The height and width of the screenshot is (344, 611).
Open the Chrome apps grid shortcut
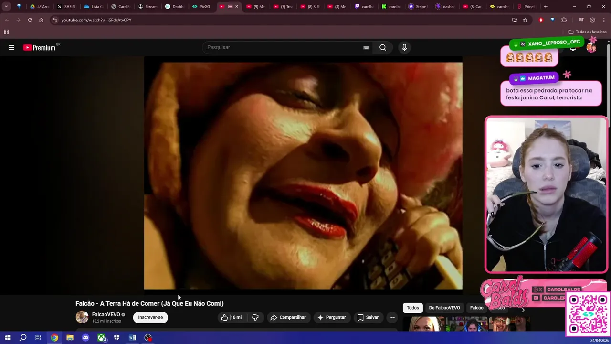tap(6, 32)
